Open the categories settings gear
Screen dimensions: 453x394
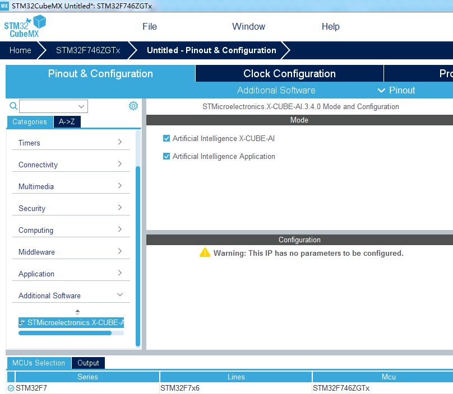[x=133, y=106]
